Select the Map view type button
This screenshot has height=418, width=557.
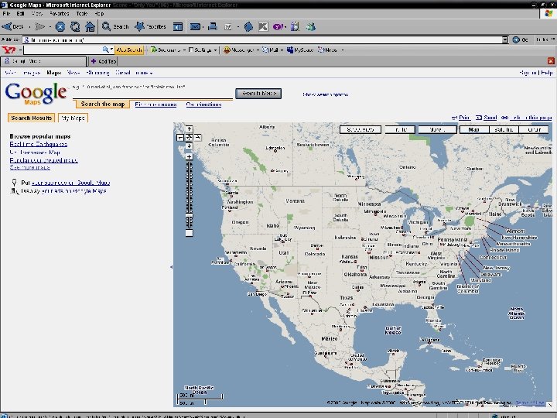(x=474, y=130)
